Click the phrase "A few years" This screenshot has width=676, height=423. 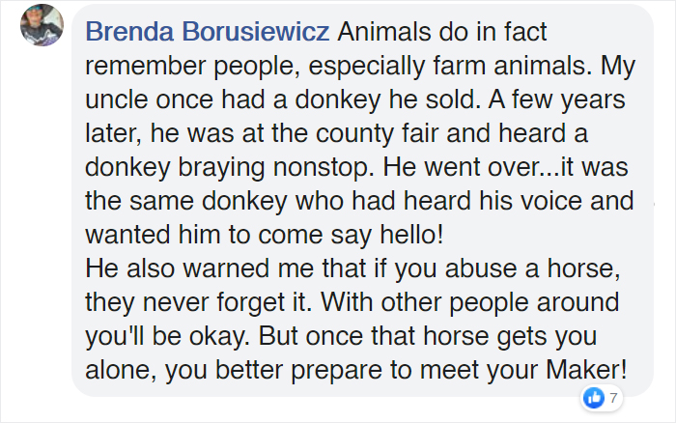tap(556, 99)
